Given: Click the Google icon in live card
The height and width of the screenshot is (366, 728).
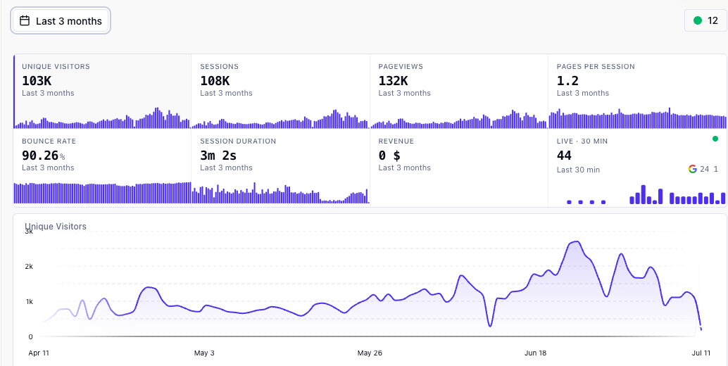Looking at the screenshot, I should click(692, 170).
